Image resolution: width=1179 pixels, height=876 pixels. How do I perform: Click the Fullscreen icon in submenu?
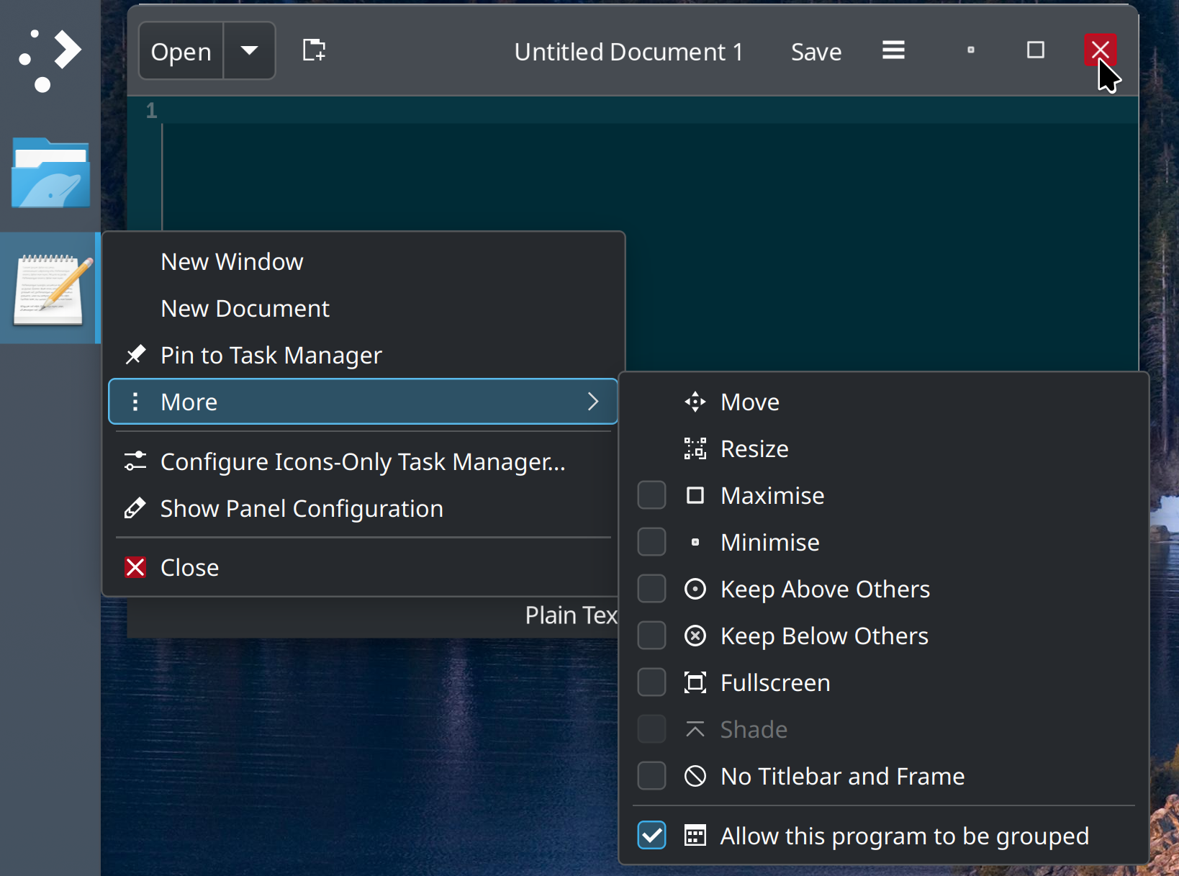695,682
